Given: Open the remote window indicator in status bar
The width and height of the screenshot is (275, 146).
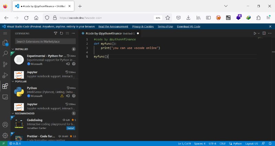Looking at the screenshot, I should click(4, 144).
